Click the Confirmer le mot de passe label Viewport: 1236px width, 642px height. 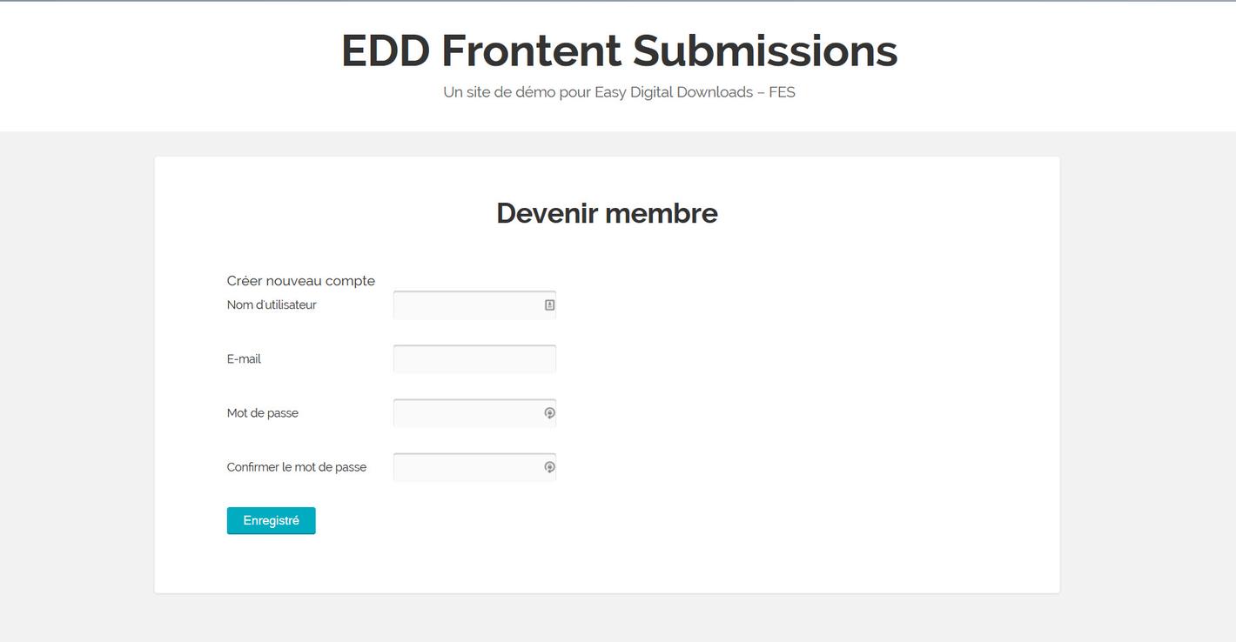coord(297,467)
